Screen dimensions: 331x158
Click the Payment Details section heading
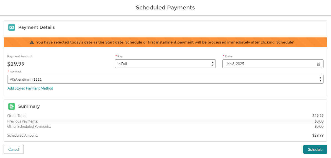(37, 27)
